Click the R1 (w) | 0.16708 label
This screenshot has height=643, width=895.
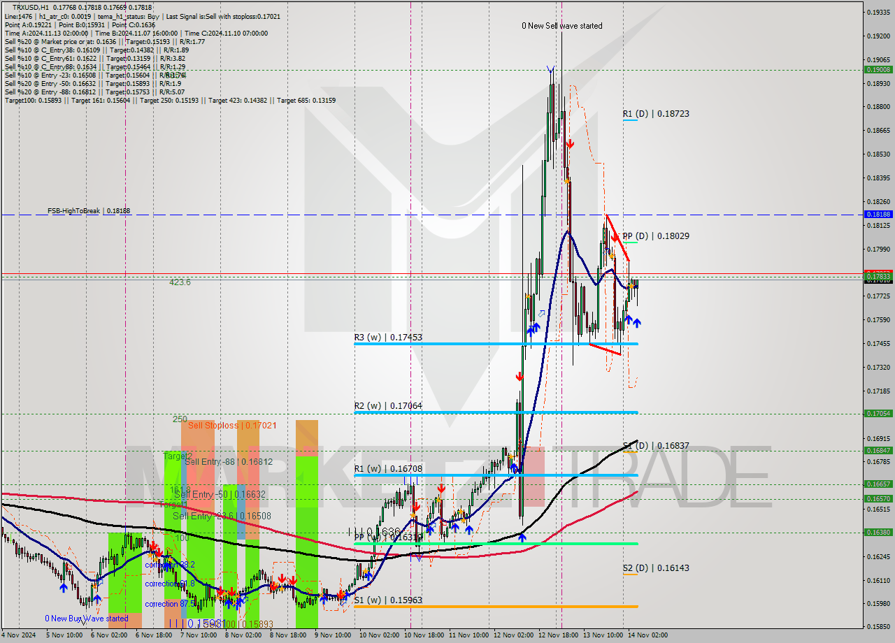pos(388,469)
